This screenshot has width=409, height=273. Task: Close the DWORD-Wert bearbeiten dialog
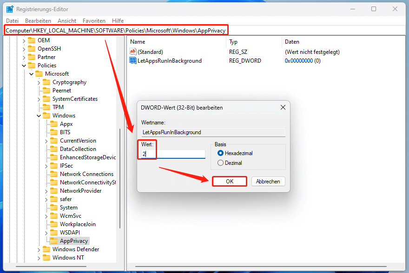[283, 107]
